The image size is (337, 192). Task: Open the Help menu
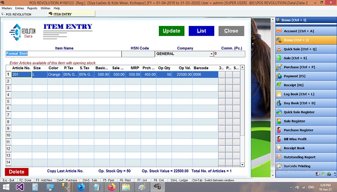[x=57, y=8]
